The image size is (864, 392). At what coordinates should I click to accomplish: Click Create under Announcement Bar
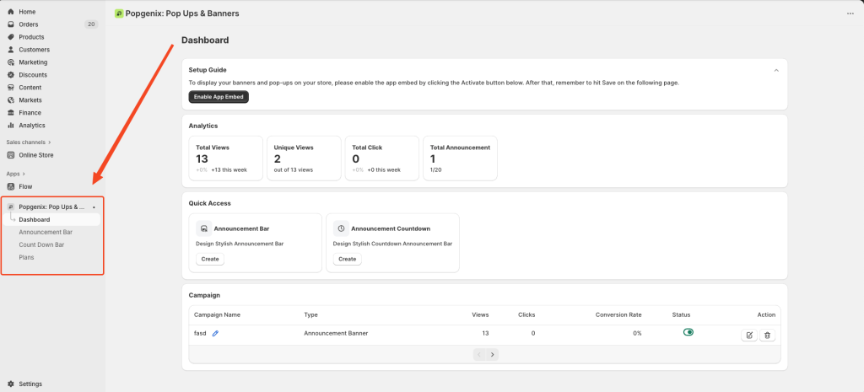point(210,260)
